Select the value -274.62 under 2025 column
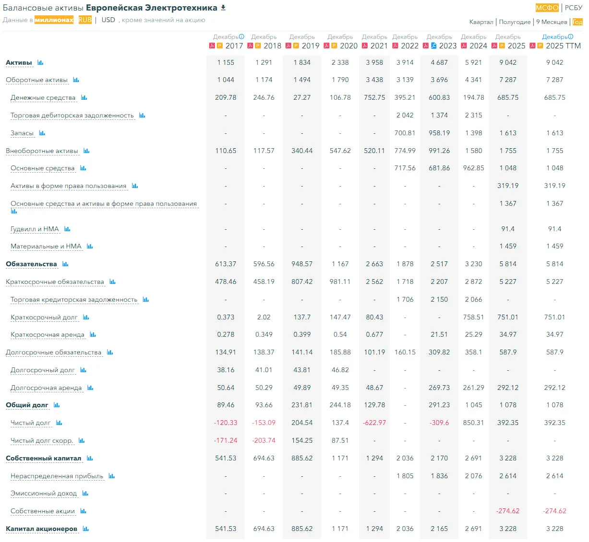The image size is (589, 542). click(x=508, y=511)
